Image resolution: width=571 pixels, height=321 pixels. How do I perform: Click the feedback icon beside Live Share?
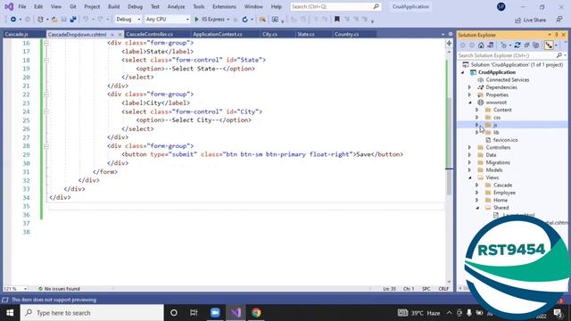coord(559,20)
